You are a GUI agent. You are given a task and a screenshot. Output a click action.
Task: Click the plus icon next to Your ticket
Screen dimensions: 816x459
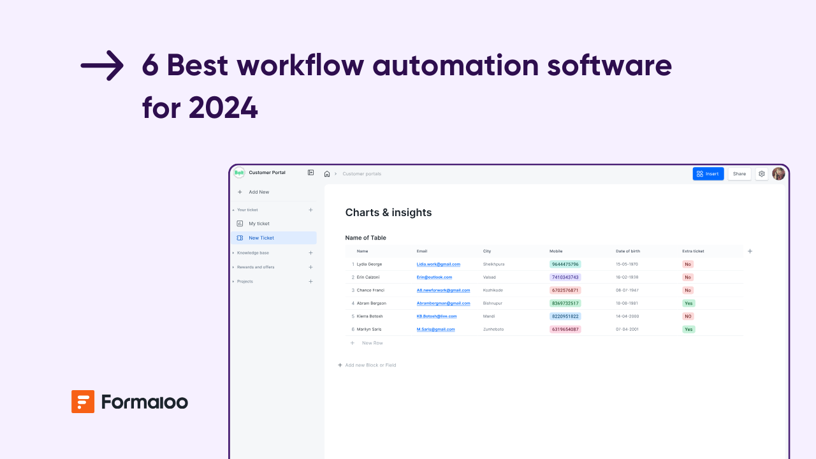point(310,209)
